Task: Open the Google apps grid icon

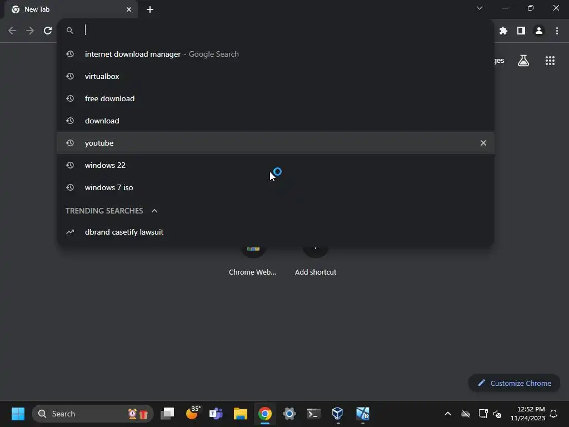Action: [550, 61]
